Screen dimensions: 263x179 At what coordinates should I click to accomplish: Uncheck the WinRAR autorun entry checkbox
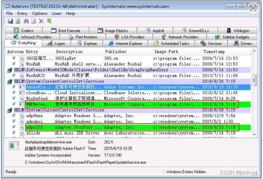pos(14,64)
